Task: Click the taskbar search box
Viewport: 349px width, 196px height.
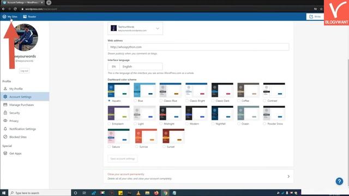Action: (x=39, y=193)
